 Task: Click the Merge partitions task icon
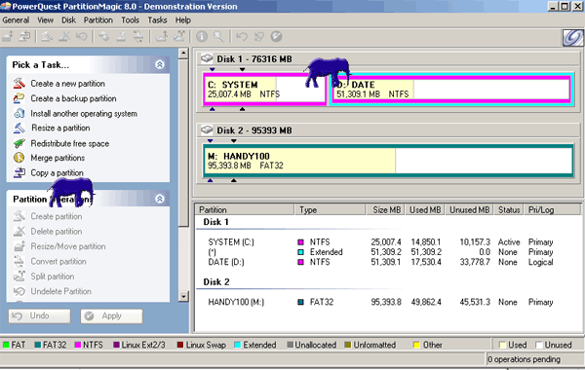pyautogui.click(x=19, y=158)
